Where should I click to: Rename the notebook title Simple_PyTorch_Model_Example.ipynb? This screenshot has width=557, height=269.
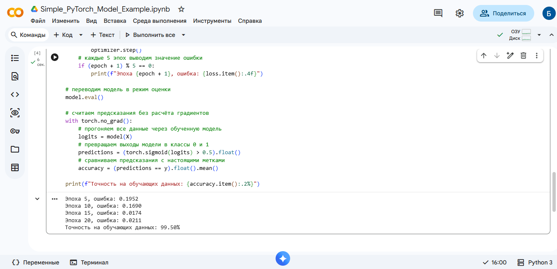tap(105, 9)
